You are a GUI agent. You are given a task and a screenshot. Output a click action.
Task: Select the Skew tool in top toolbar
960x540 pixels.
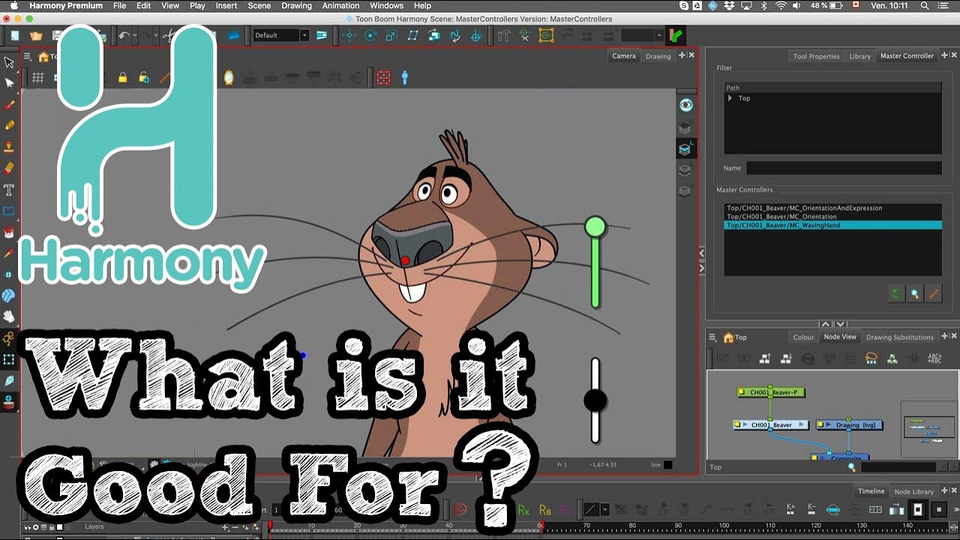[x=412, y=35]
